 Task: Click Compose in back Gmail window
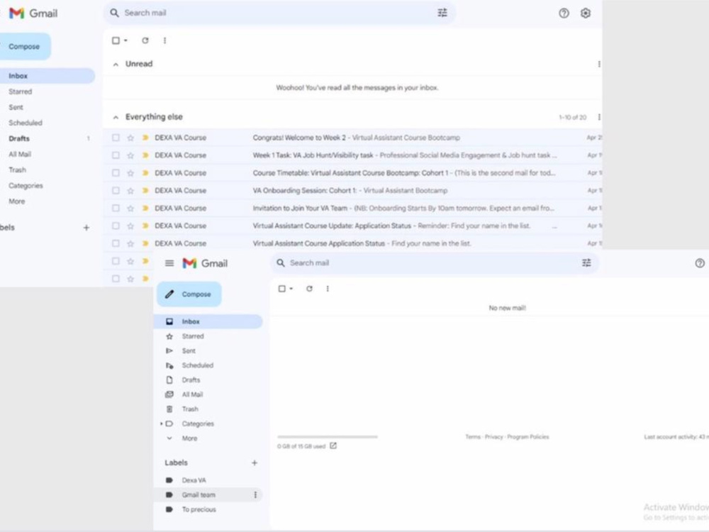click(24, 47)
